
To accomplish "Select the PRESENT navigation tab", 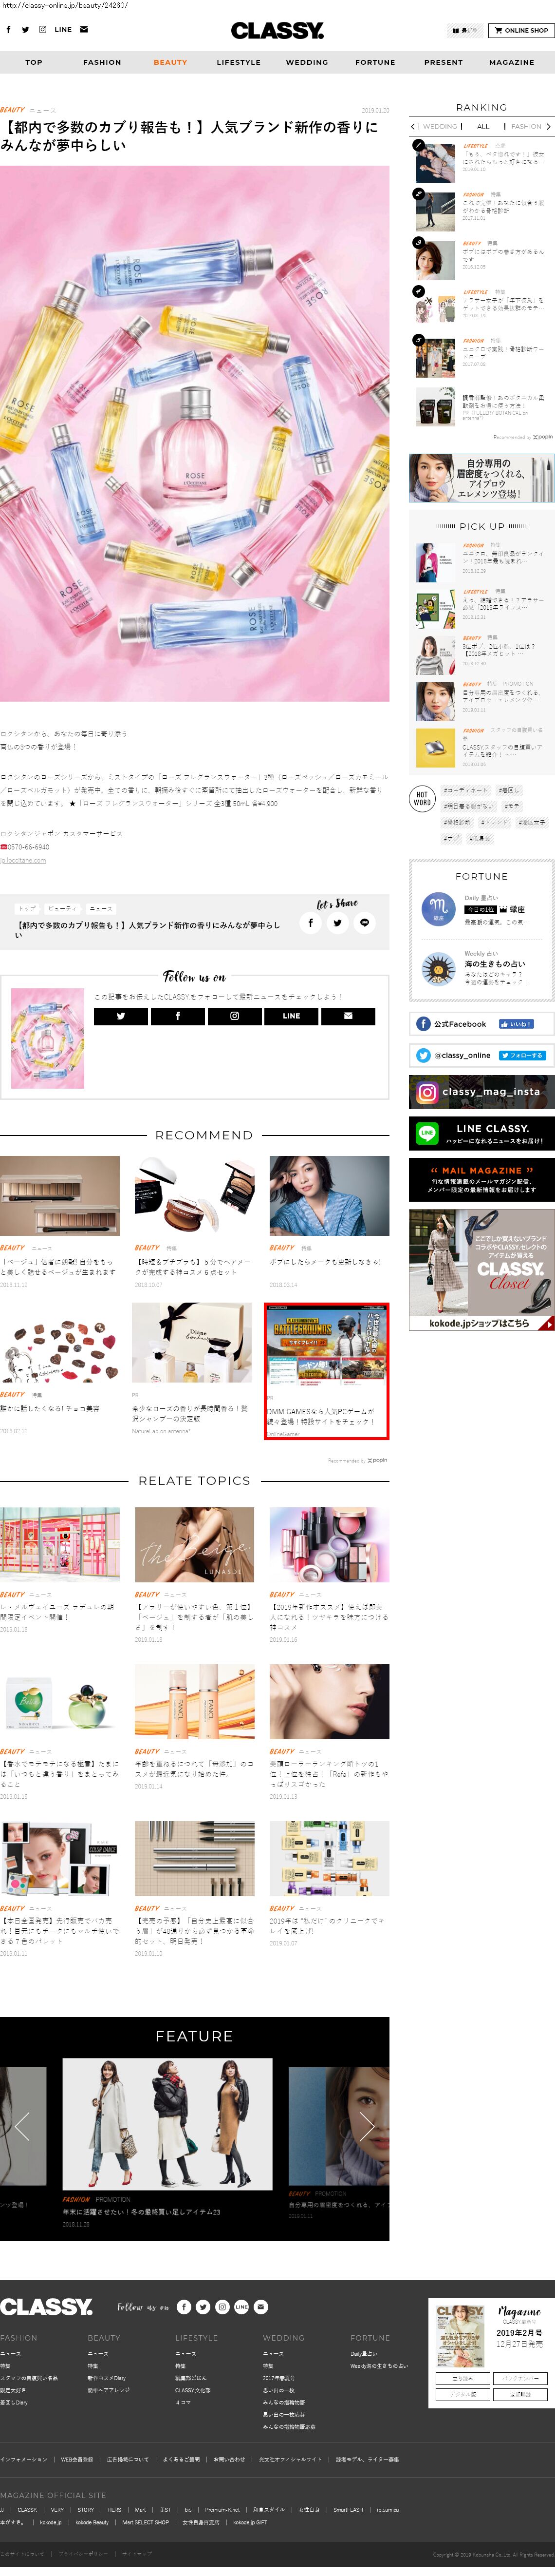I will pos(443,62).
